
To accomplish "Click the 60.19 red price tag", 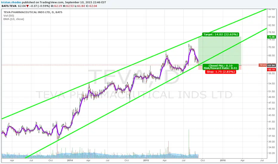I will (271, 70).
